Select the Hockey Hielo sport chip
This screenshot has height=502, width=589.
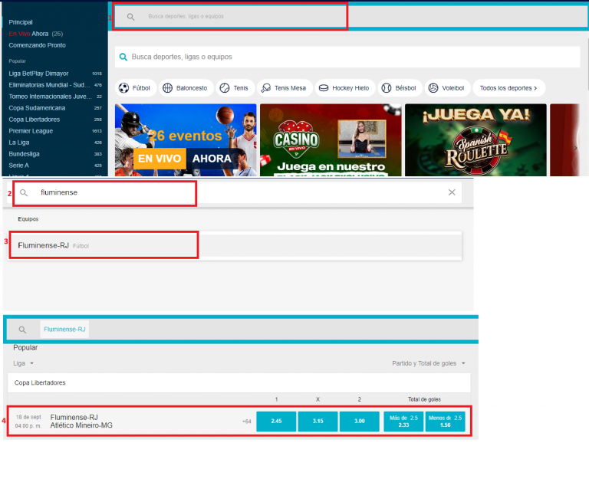point(345,88)
